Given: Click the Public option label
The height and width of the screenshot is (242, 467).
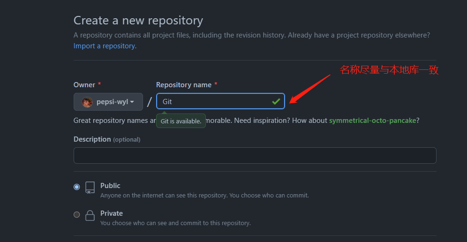Looking at the screenshot, I should click(x=110, y=186).
